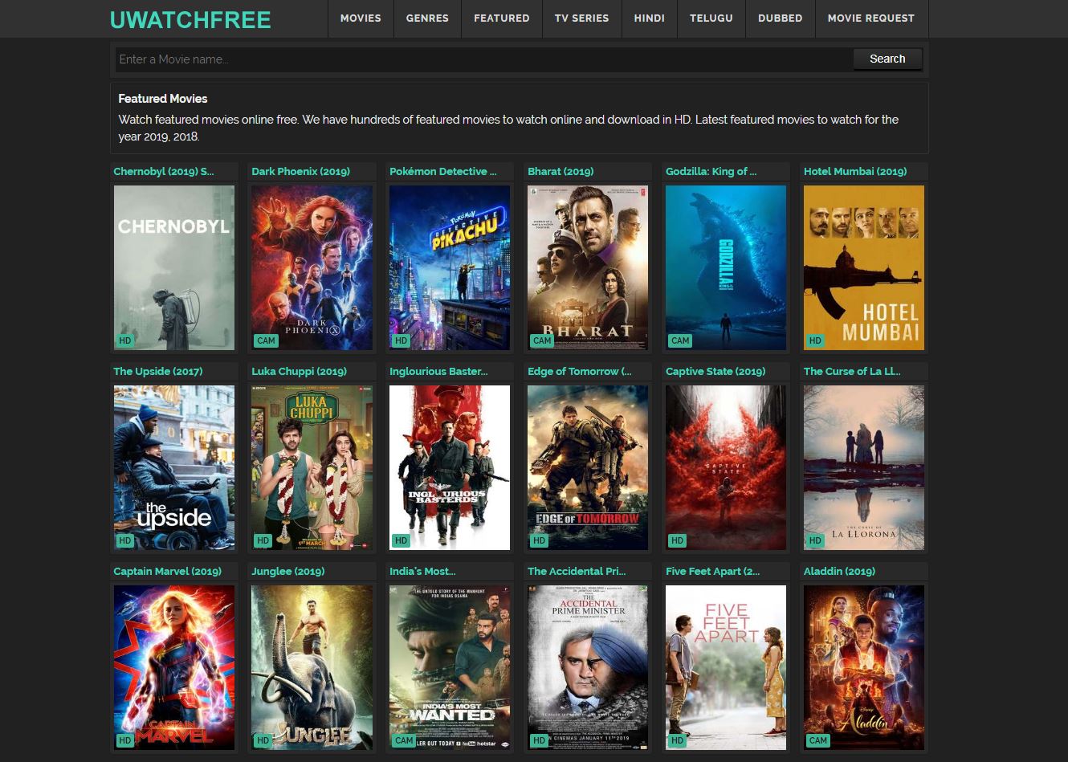Open the Aladdin (2019) movie poster
This screenshot has width=1068, height=762.
[x=864, y=667]
